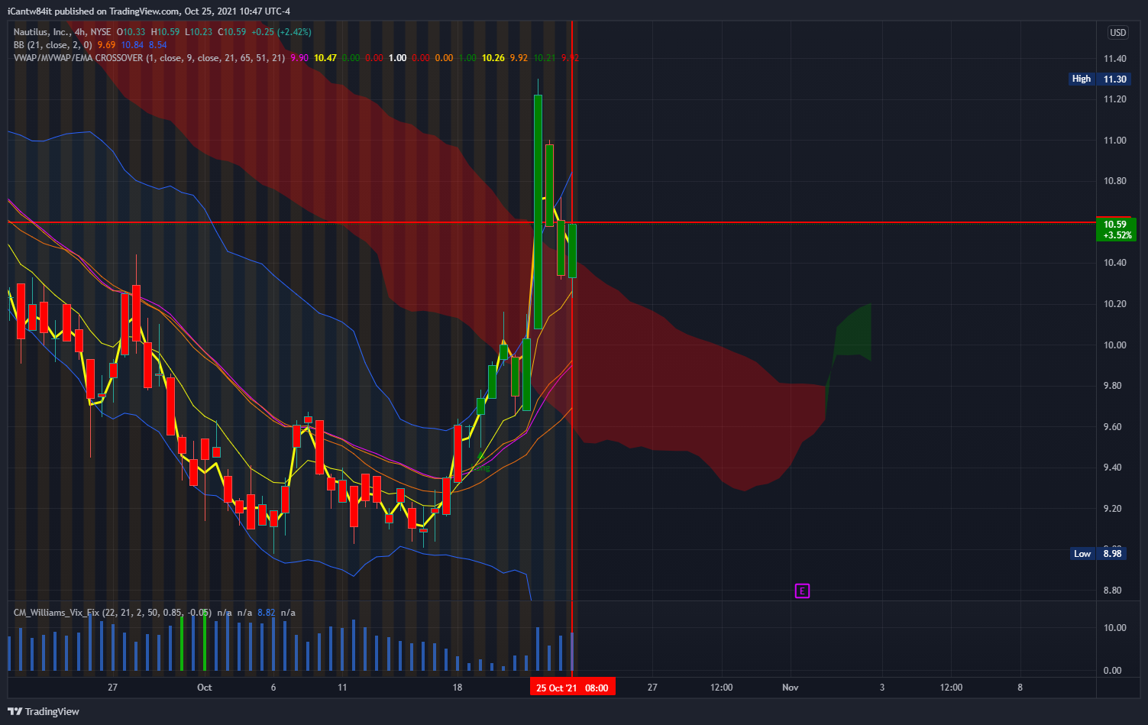Click the 9.60 price axis label
The width and height of the screenshot is (1148, 725).
click(1114, 427)
